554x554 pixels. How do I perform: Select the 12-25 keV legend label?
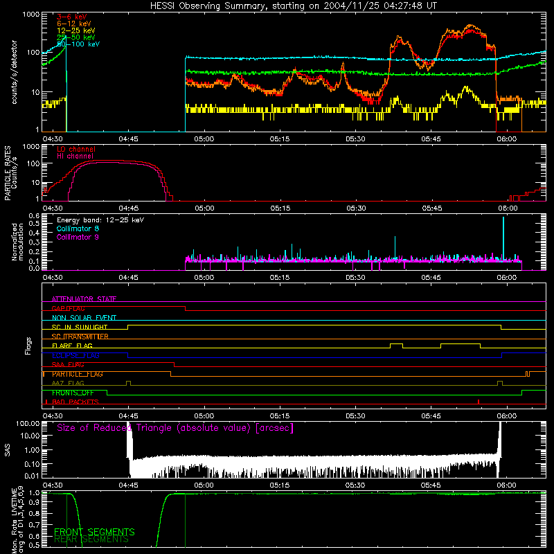(x=76, y=30)
